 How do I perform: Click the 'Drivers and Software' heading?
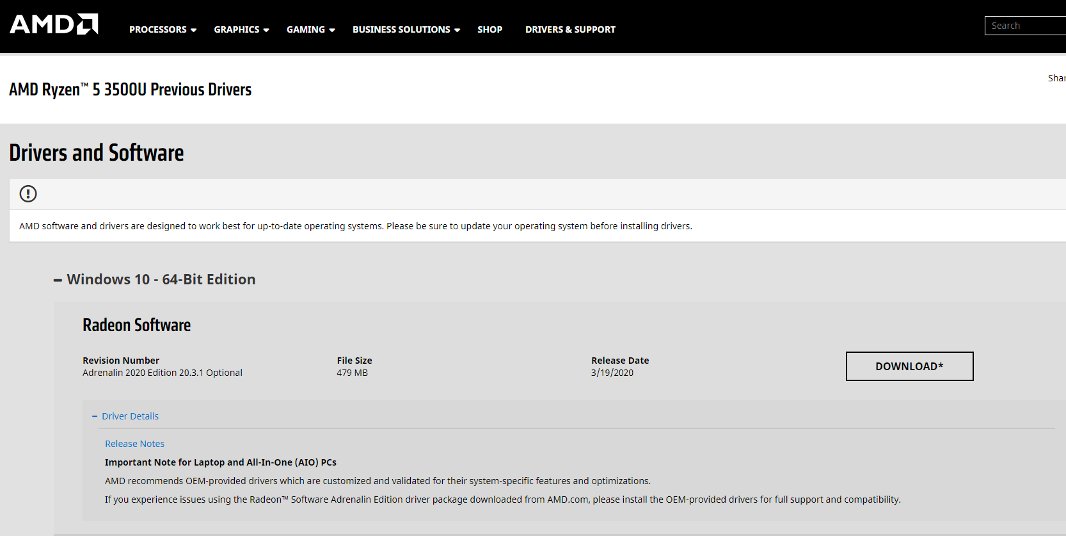(97, 153)
